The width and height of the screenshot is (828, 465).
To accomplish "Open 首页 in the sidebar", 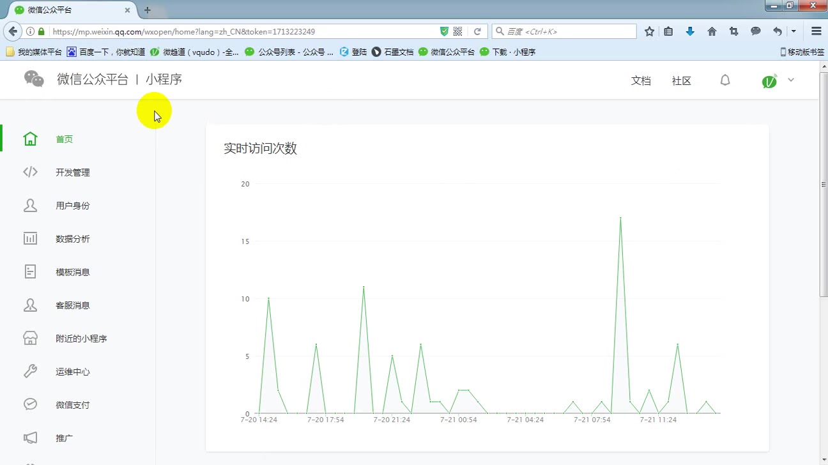I will [x=65, y=139].
